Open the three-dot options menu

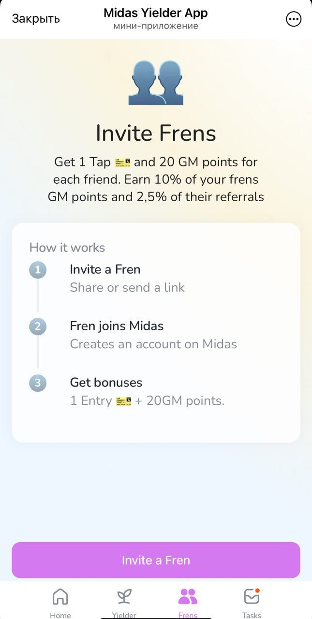[x=293, y=19]
